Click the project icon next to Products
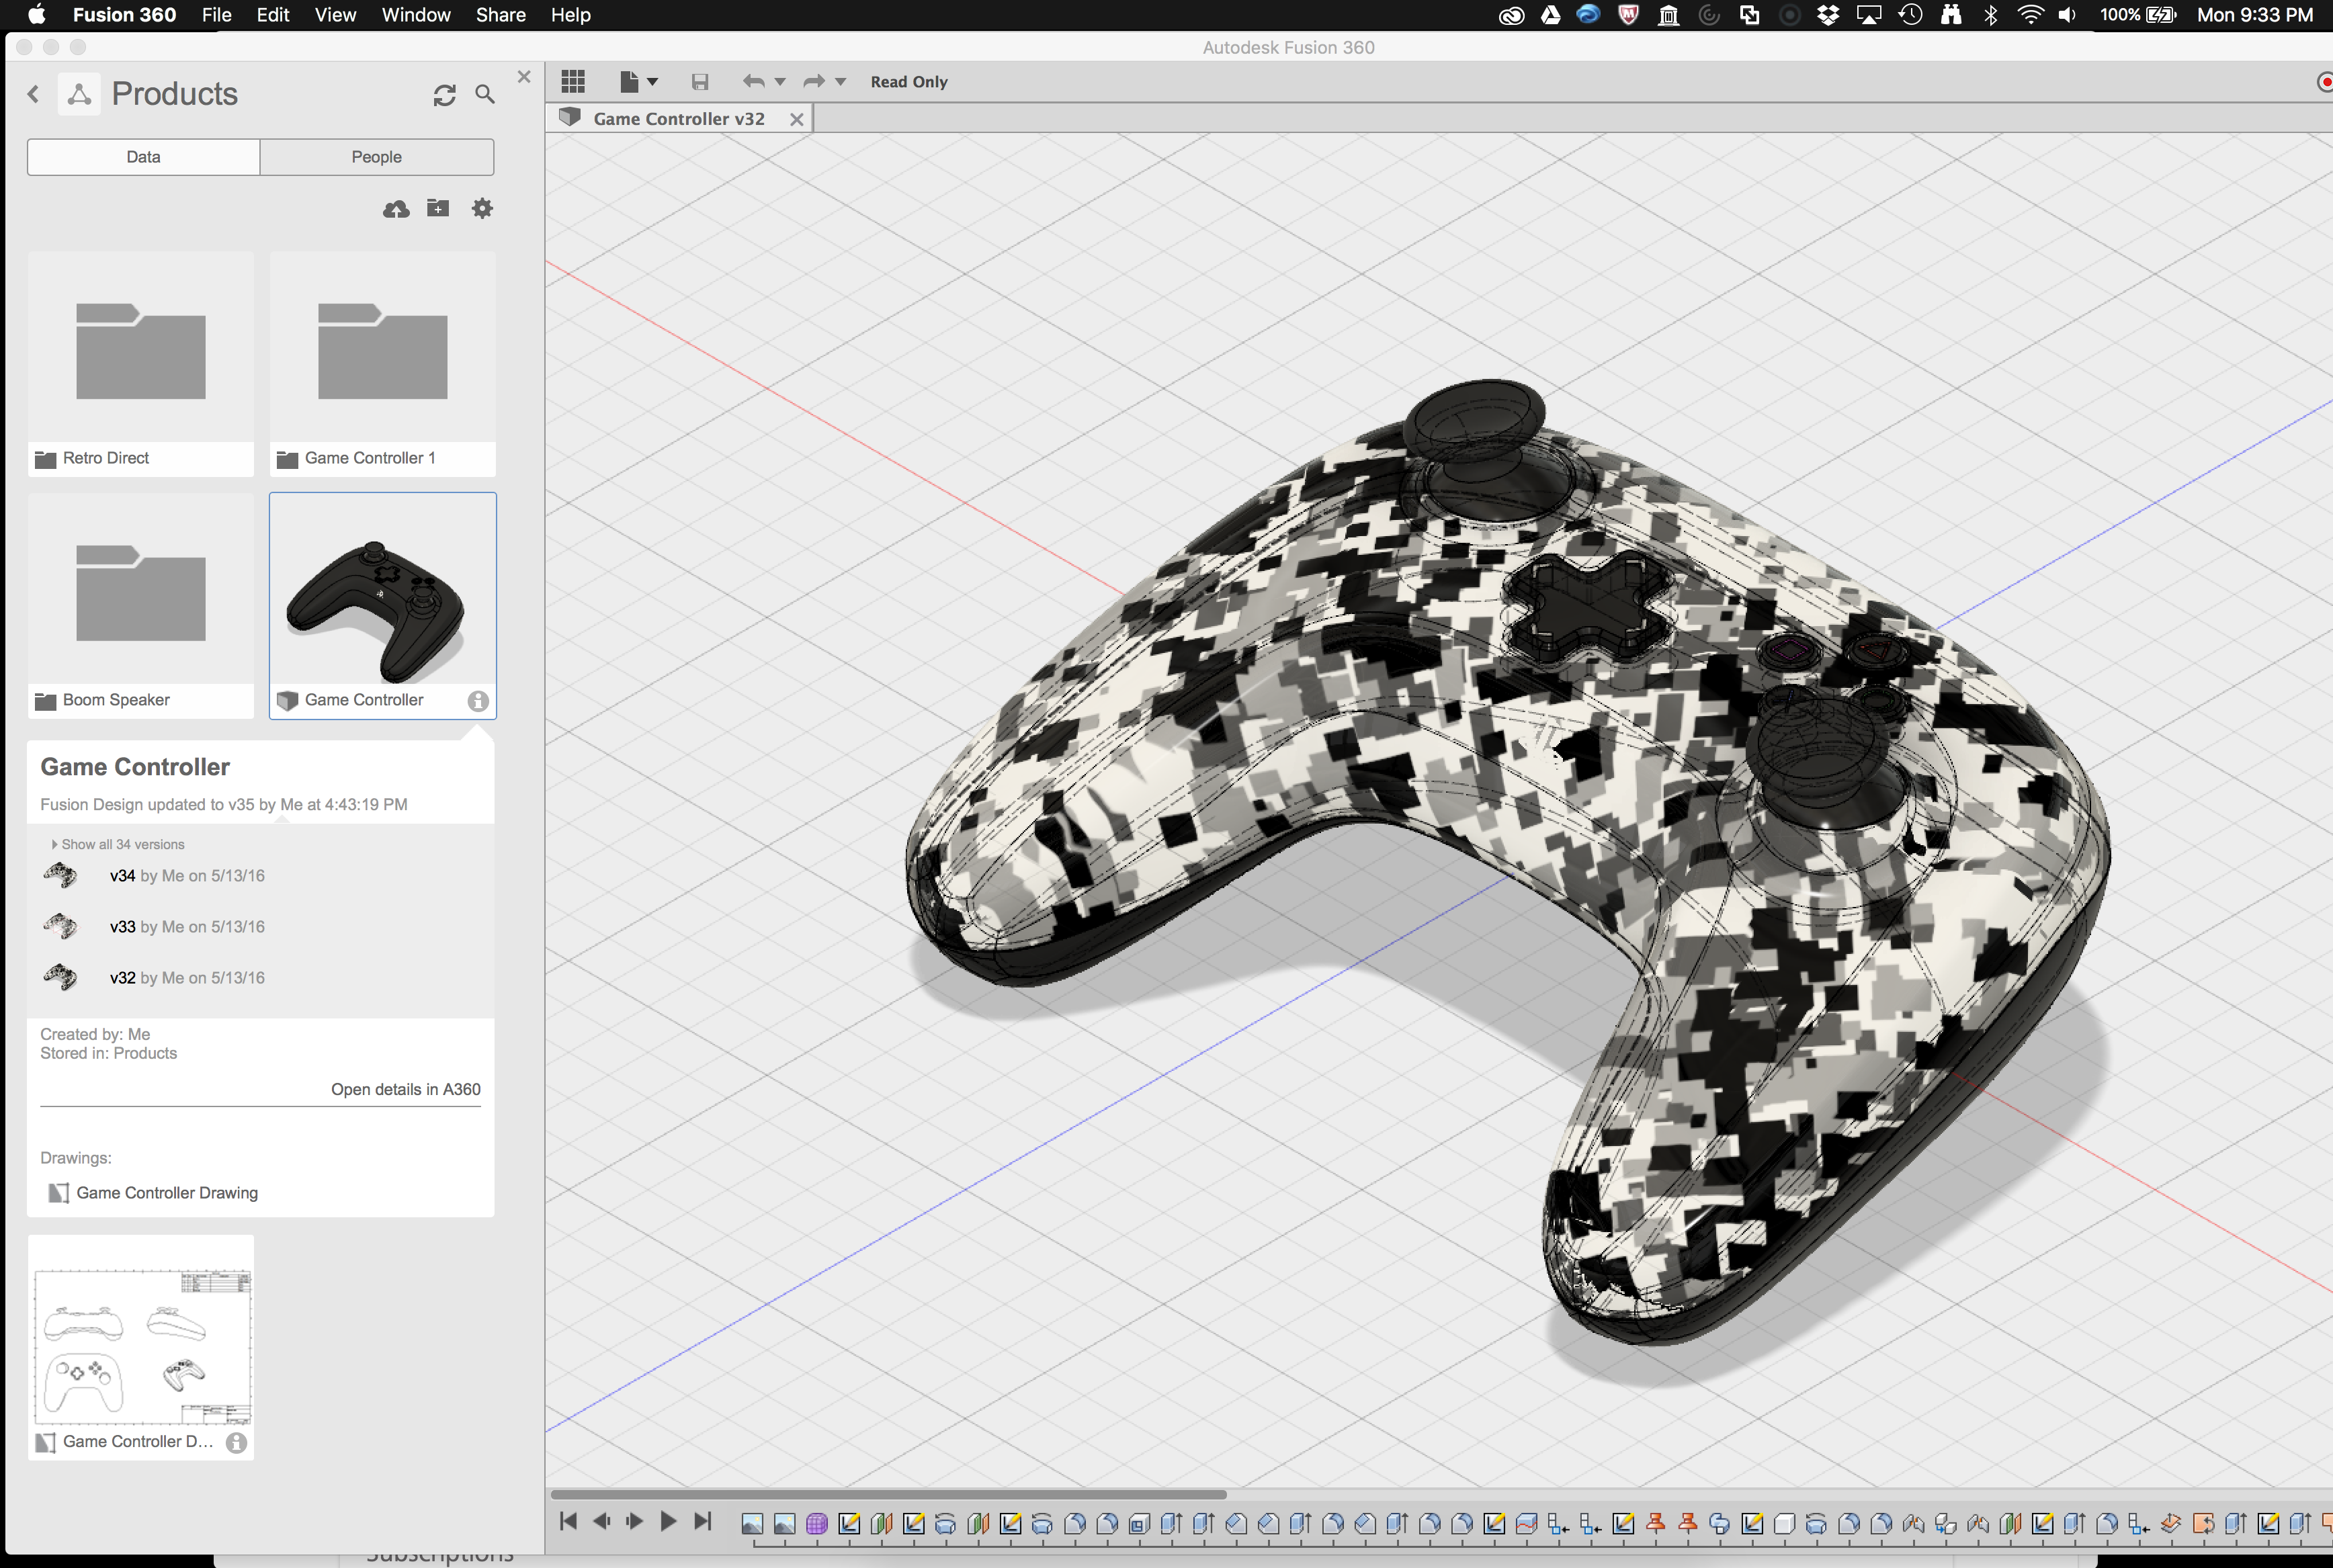The width and height of the screenshot is (2333, 1568). (x=79, y=94)
